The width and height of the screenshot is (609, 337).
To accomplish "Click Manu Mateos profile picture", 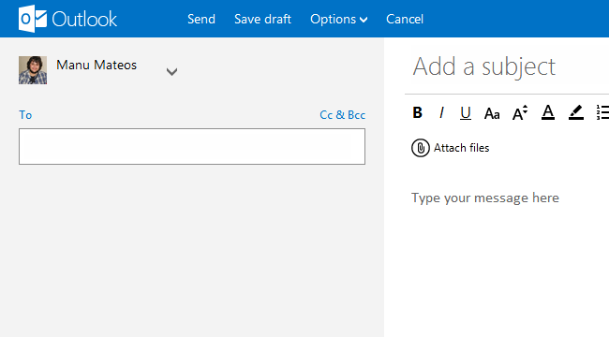I will point(33,70).
